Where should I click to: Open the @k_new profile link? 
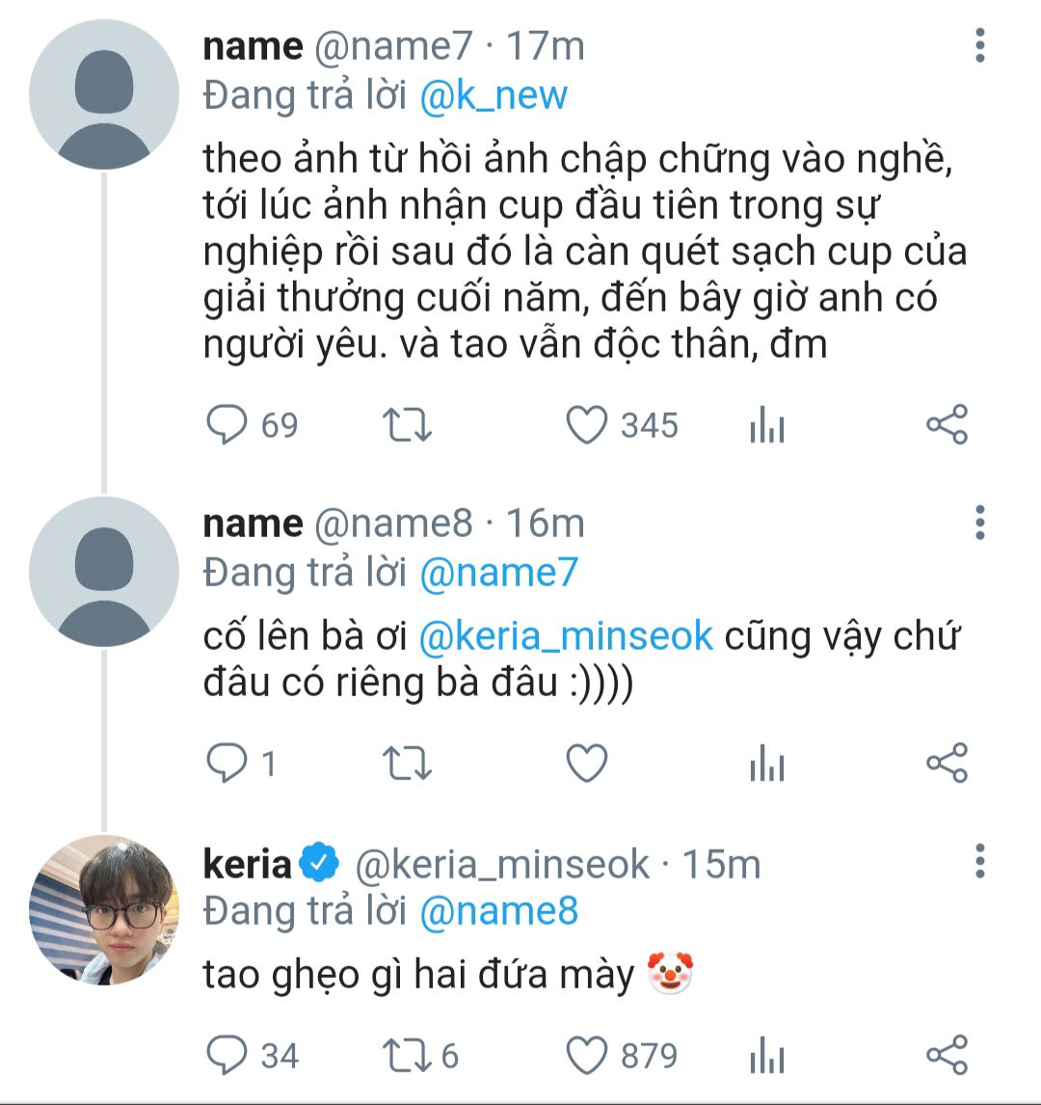[x=494, y=96]
